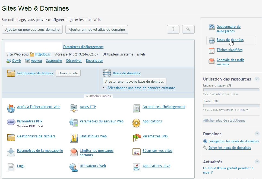Open the httpdocs/ folder link
The image size is (262, 179).
(43, 54)
